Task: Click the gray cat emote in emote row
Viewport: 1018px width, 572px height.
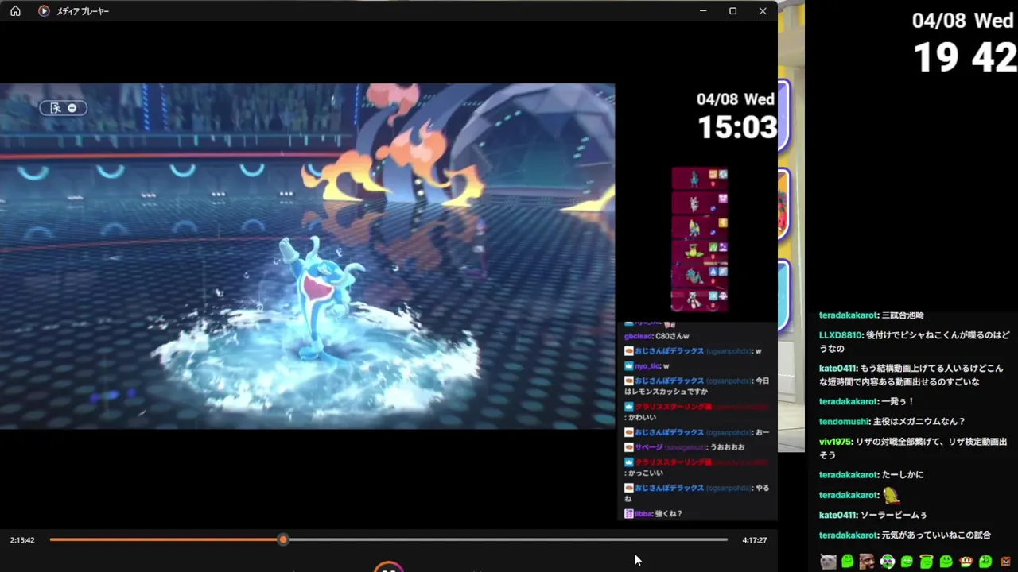Action: (x=828, y=562)
